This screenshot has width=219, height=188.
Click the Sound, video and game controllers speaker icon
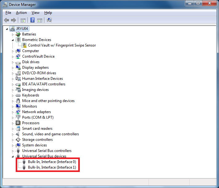[x=18, y=134]
